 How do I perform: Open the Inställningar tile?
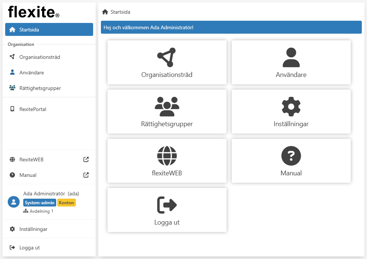[x=291, y=112]
